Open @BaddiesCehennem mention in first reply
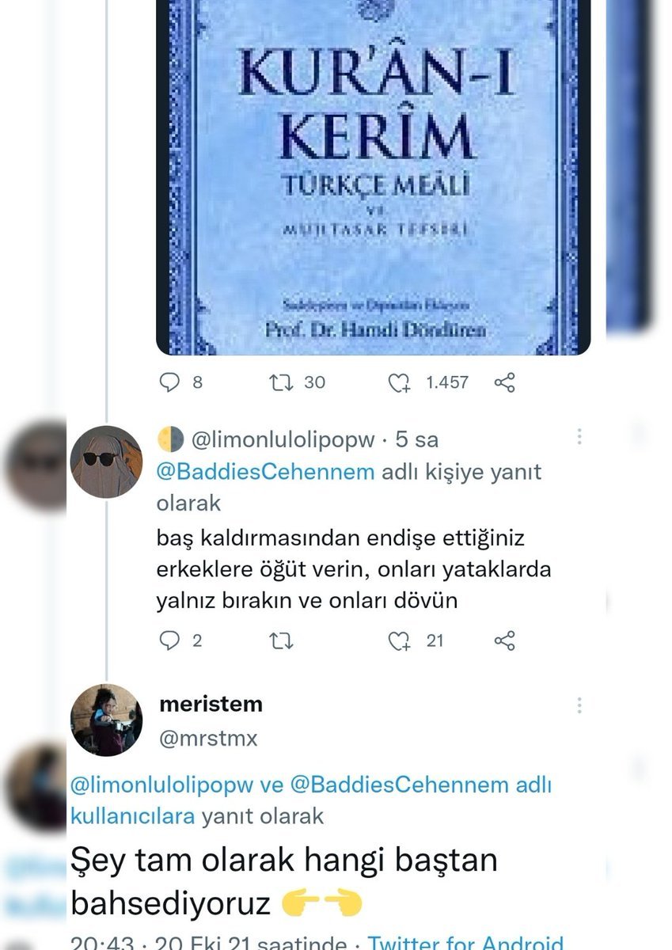 pyautogui.click(x=265, y=472)
